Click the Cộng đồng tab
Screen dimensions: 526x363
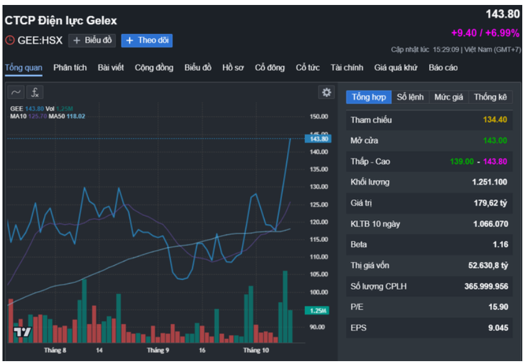click(154, 68)
